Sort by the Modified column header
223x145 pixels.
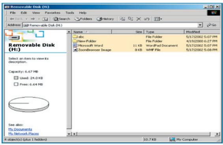tap(202, 32)
